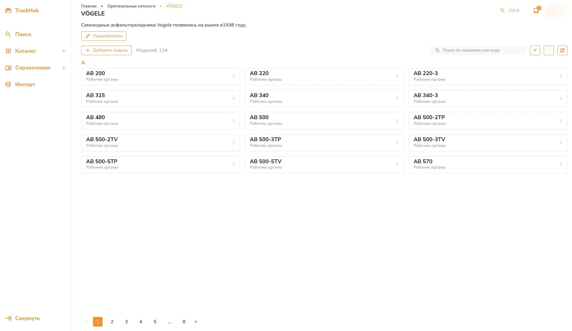Click the sort order icon button
The height and width of the screenshot is (331, 572).
548,50
